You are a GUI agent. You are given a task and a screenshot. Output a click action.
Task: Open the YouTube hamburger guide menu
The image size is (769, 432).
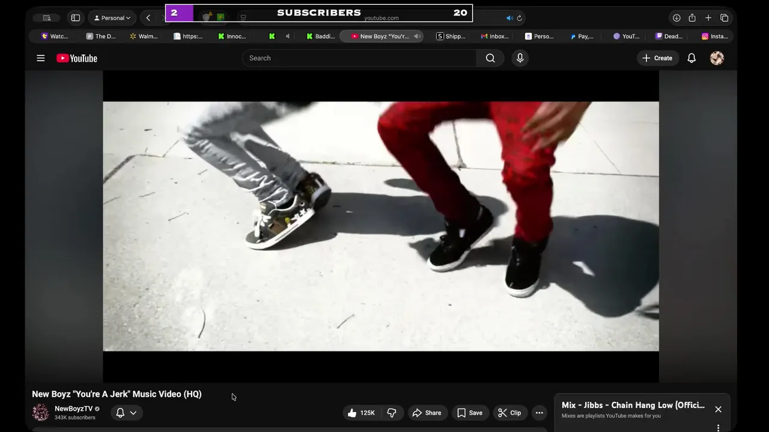pos(41,58)
